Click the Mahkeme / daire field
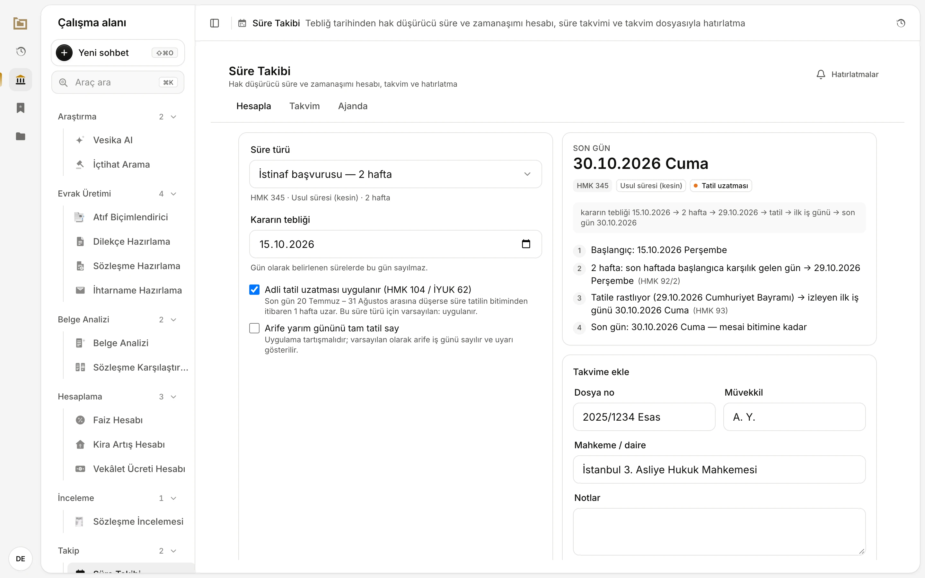 point(719,469)
